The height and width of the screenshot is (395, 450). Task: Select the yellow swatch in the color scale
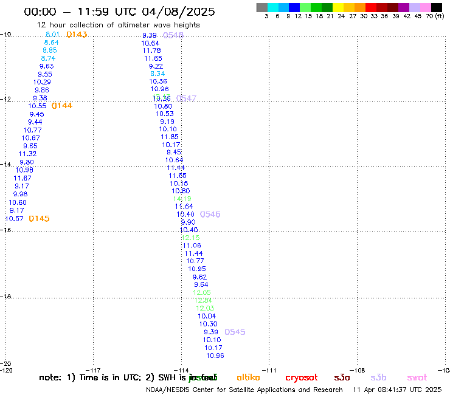coord(338,7)
